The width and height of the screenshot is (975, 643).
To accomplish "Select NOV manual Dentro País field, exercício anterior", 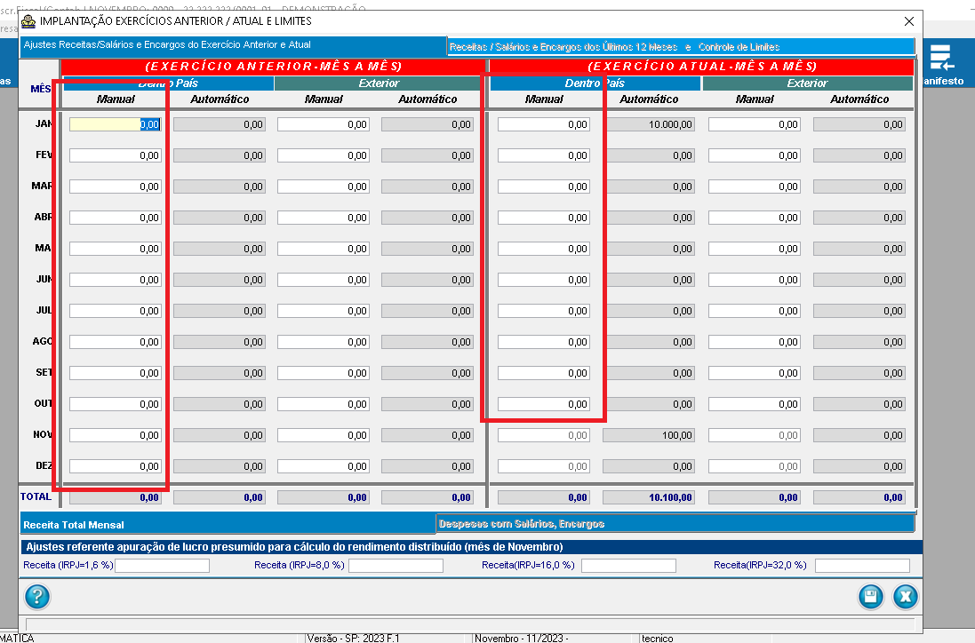I will (116, 435).
